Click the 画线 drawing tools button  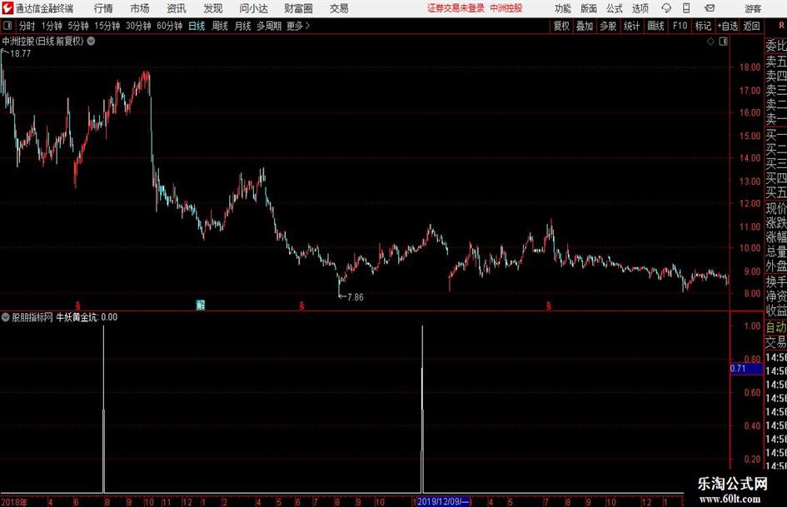(x=656, y=26)
